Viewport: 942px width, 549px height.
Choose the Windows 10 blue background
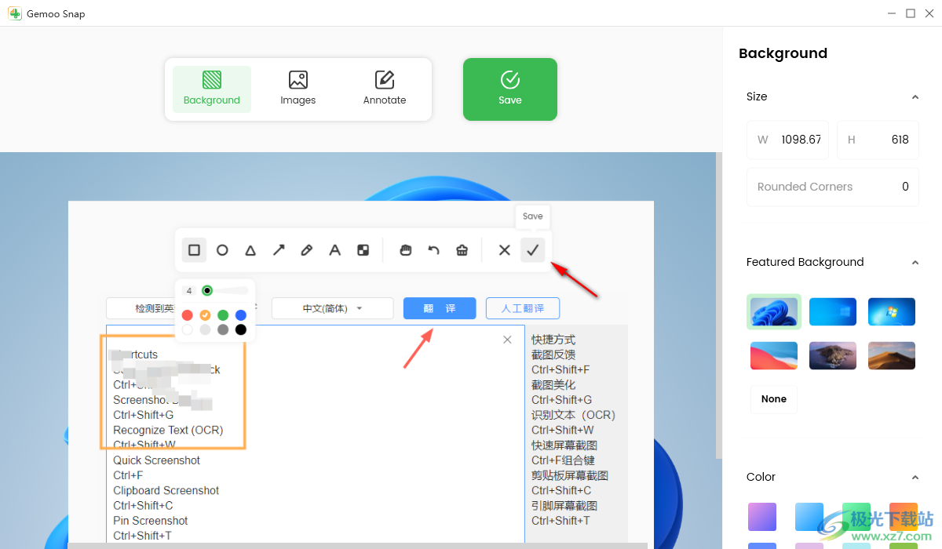pyautogui.click(x=833, y=311)
